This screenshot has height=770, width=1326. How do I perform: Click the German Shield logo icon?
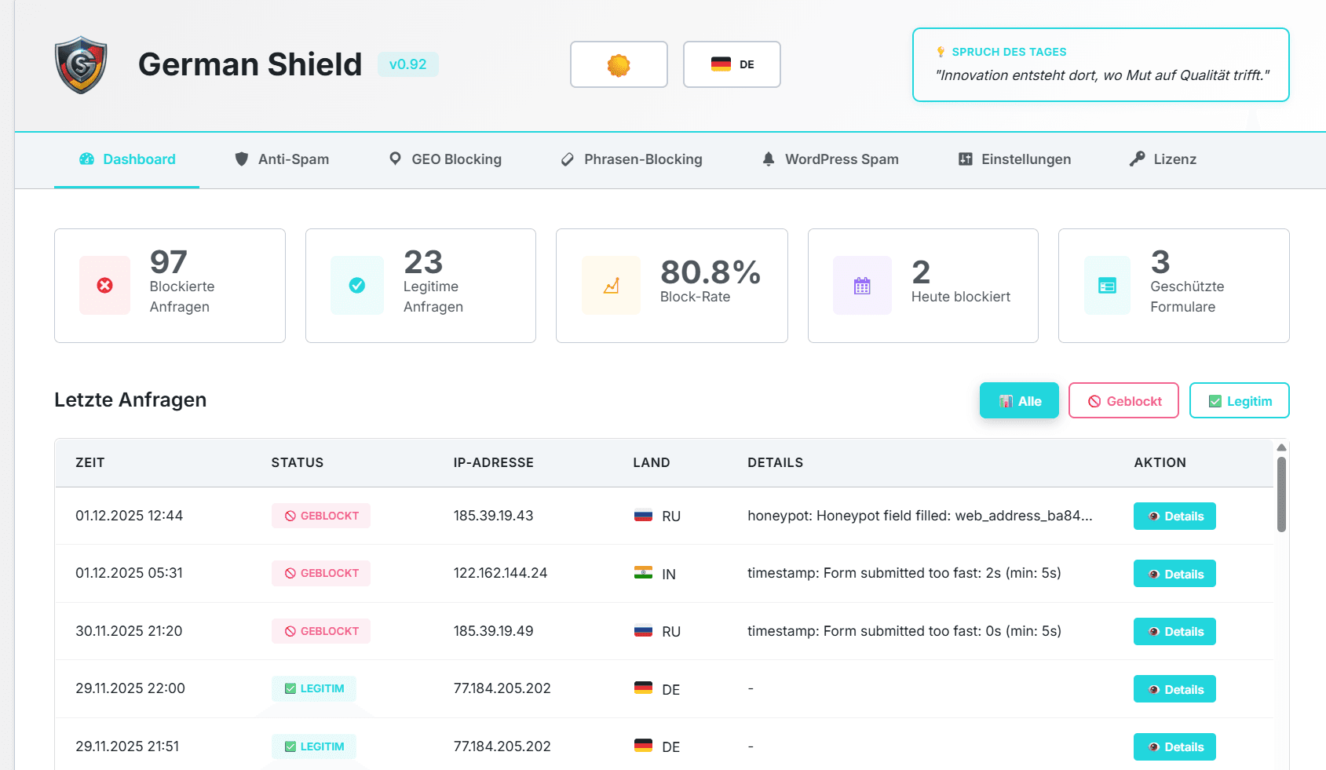click(81, 64)
